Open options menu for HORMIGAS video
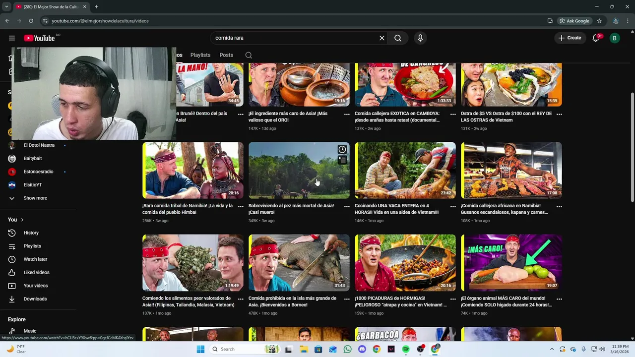 click(x=453, y=299)
